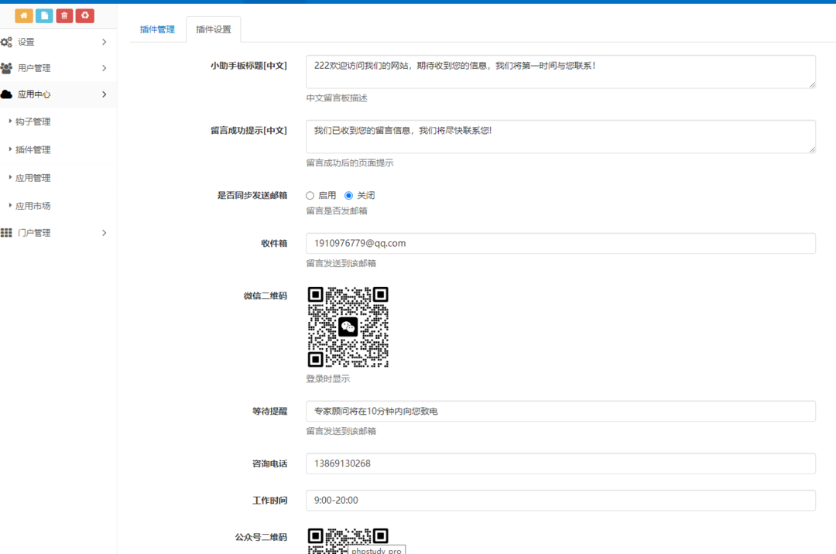The height and width of the screenshot is (554, 836).
Task: Click into the 等待提醒 input field
Action: click(x=560, y=411)
